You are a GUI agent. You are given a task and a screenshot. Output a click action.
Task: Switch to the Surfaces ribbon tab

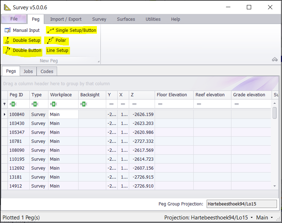coord(126,19)
